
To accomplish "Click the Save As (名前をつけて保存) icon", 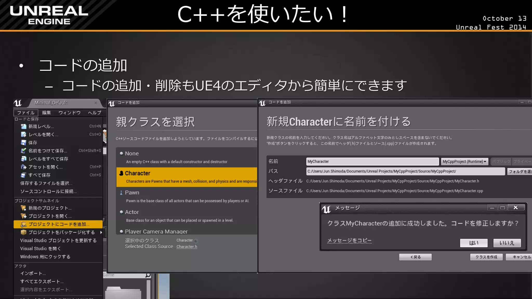I will pos(24,151).
